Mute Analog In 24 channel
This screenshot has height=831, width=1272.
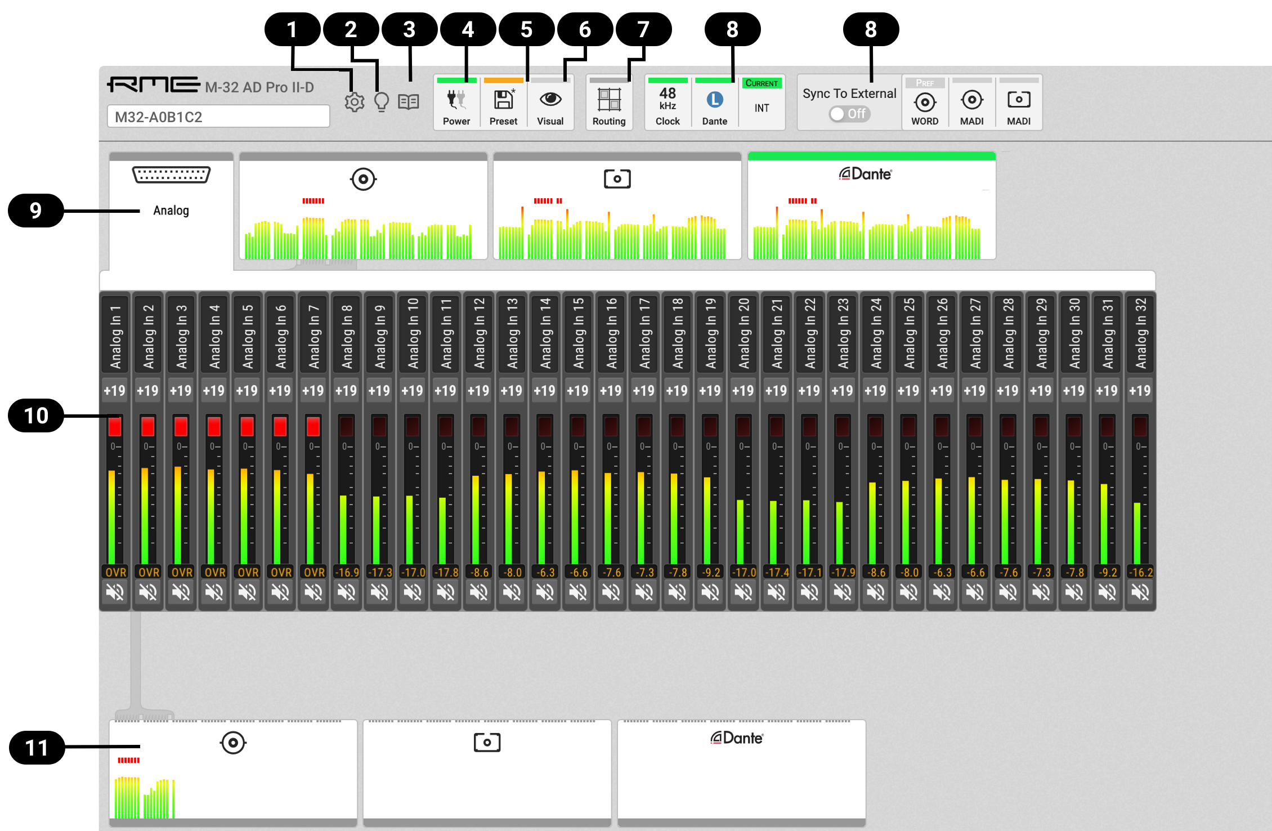pyautogui.click(x=876, y=592)
